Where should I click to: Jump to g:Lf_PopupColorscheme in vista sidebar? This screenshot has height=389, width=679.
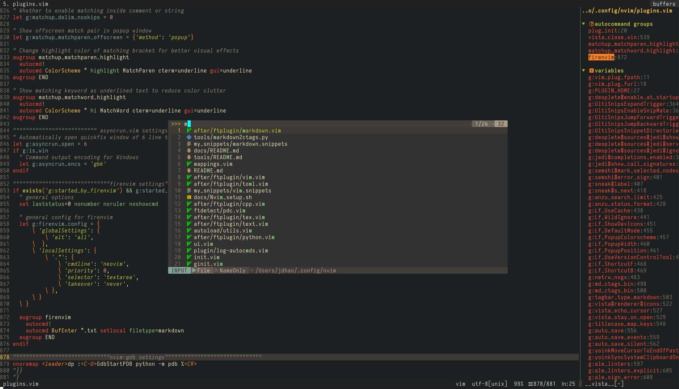tap(622, 237)
